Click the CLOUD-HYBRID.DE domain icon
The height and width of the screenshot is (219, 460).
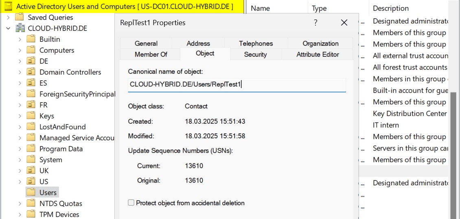(x=20, y=28)
